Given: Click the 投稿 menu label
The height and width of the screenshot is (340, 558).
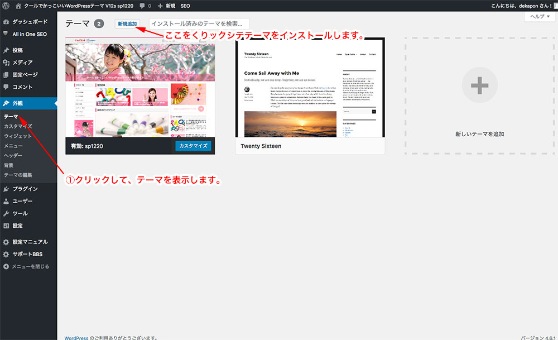Looking at the screenshot, I should click(x=17, y=50).
